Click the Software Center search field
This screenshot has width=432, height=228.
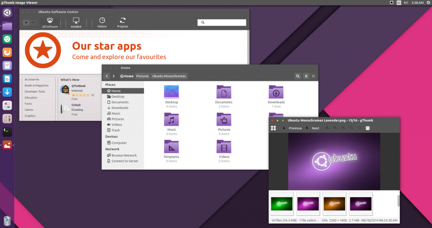[x=222, y=23]
